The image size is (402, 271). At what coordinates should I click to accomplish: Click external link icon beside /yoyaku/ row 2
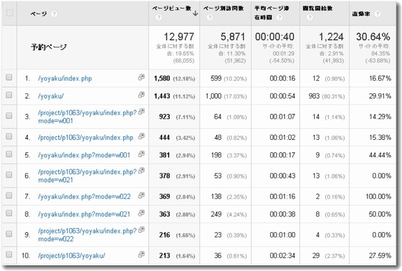click(141, 94)
